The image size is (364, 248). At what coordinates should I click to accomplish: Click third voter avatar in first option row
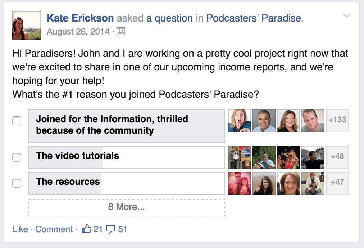(288, 121)
